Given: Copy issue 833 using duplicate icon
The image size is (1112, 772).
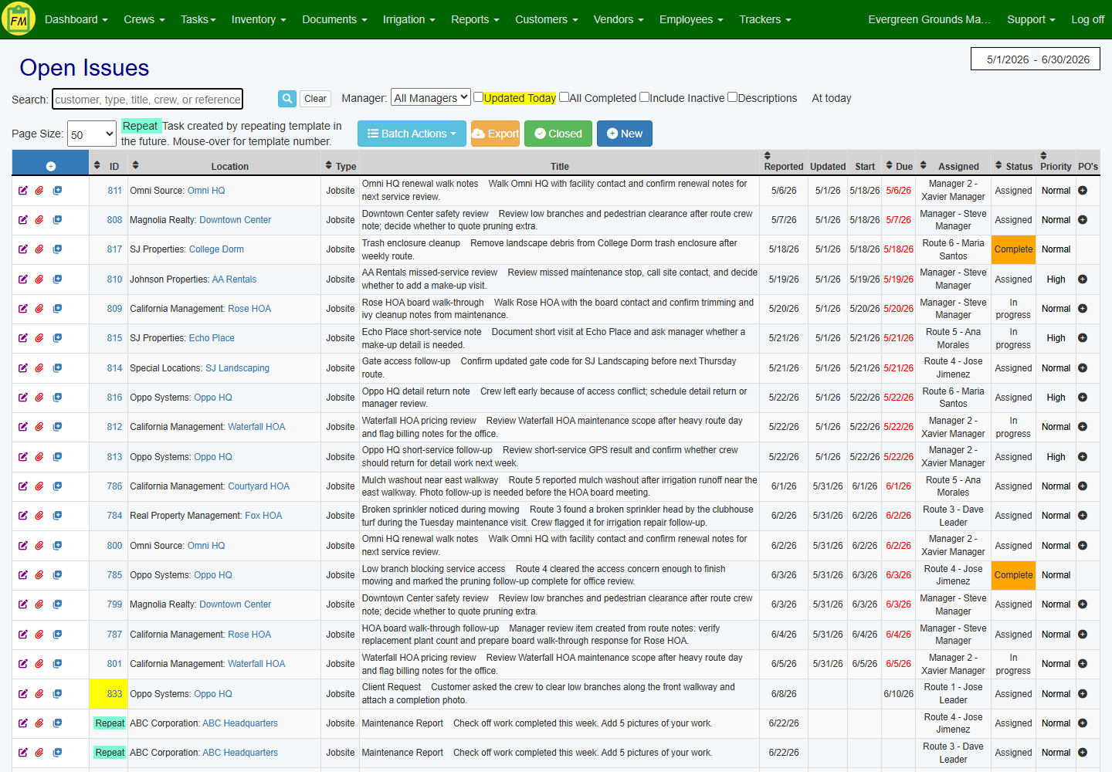Looking at the screenshot, I should pyautogui.click(x=57, y=694).
